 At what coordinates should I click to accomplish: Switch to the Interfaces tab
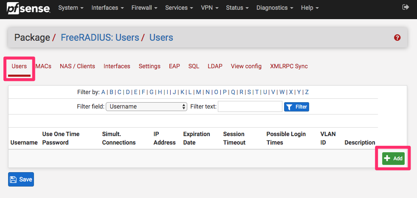(x=117, y=67)
